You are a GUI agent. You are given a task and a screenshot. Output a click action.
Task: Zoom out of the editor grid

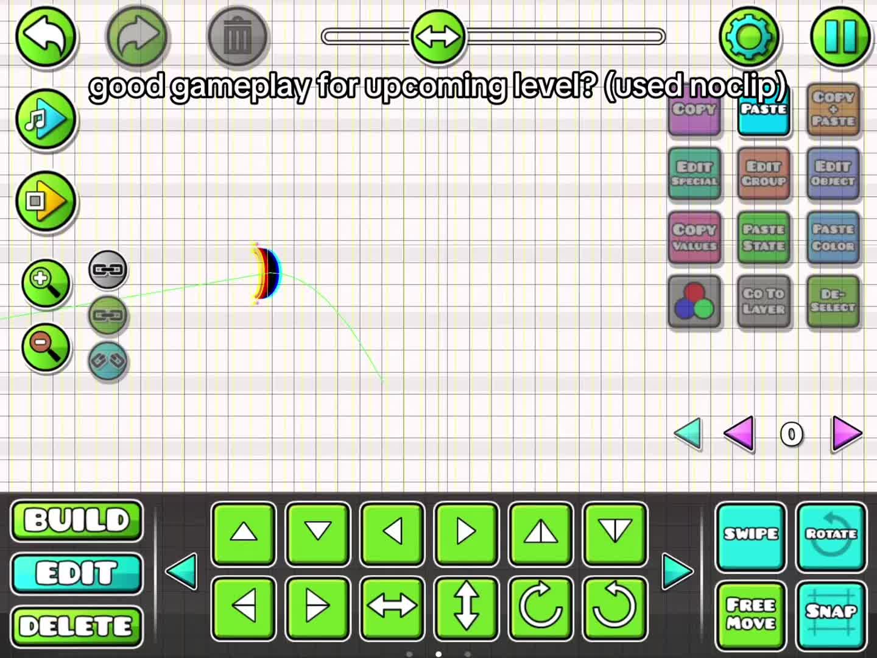click(x=46, y=347)
